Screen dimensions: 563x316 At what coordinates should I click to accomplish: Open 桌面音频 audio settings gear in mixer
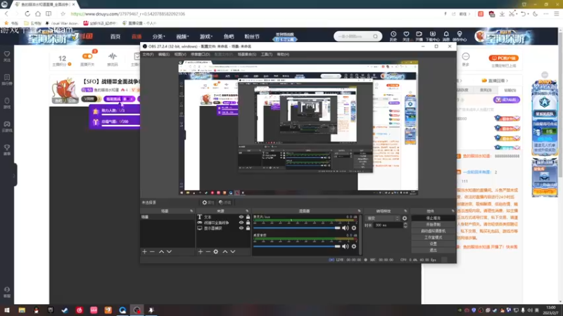[x=354, y=246]
